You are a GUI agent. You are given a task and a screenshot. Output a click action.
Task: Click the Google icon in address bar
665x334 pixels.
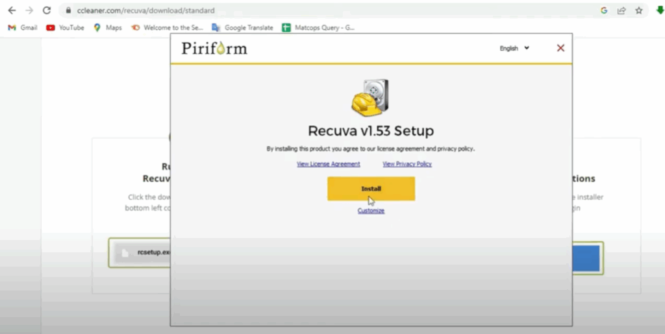tap(604, 10)
